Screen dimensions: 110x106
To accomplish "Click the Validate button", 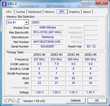I will (76, 100).
